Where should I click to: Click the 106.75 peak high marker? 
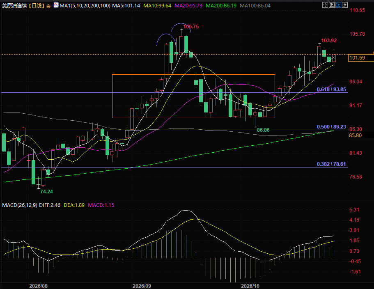191,26
